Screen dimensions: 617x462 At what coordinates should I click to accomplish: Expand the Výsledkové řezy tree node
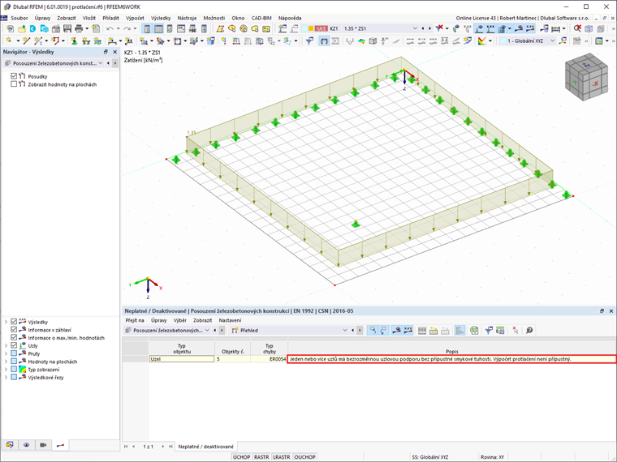[6, 377]
